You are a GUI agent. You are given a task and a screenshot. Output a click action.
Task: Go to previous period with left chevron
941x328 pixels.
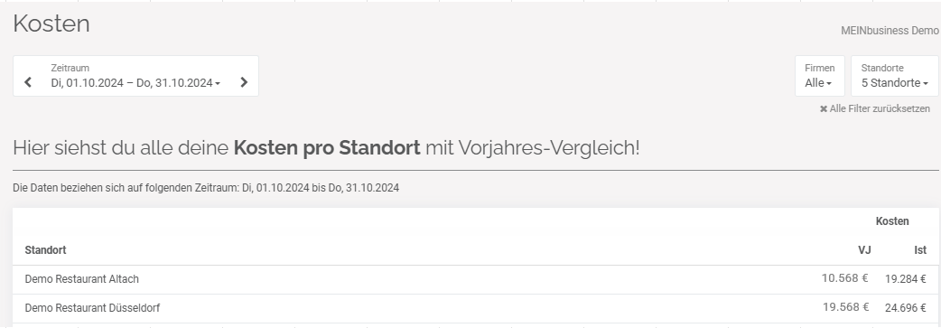pos(28,82)
